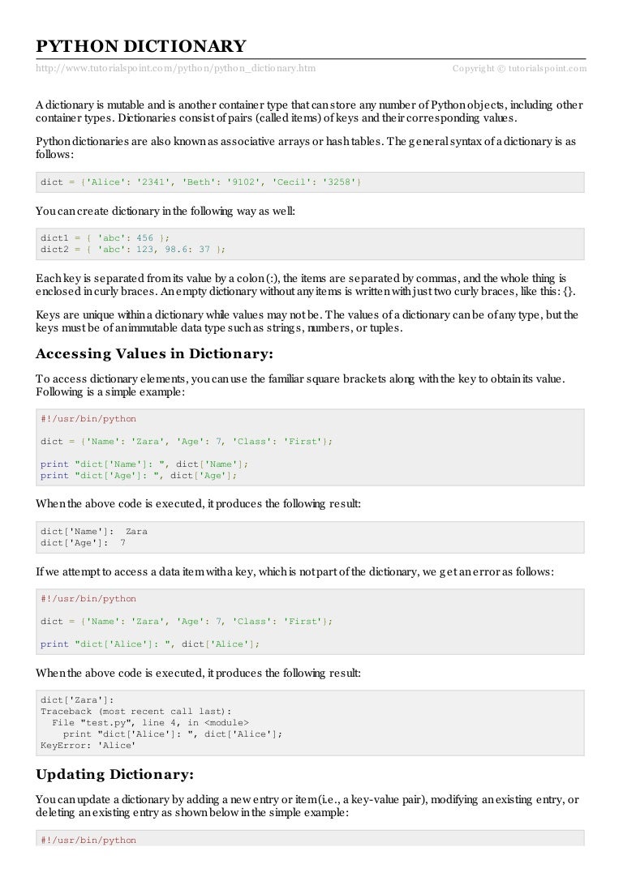Click the 'A dictionary is mutable' paragraph

coord(309,112)
